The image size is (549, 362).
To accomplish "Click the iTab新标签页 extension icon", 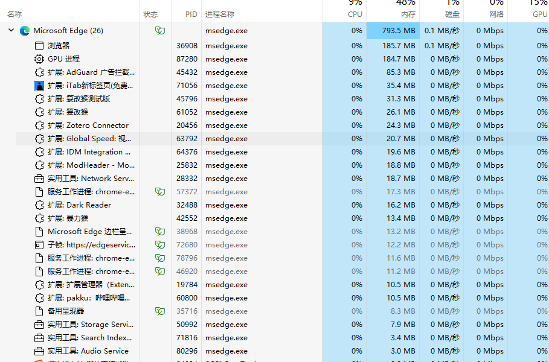I will coord(39,86).
